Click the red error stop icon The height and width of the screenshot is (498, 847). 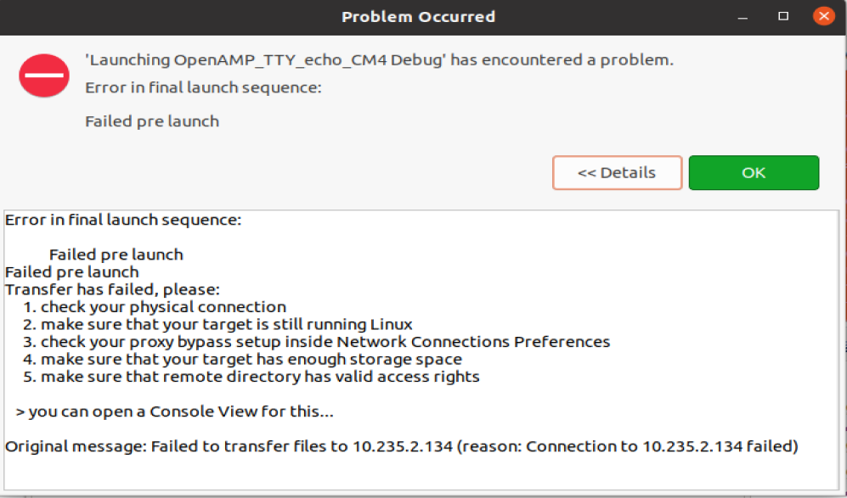tap(44, 76)
